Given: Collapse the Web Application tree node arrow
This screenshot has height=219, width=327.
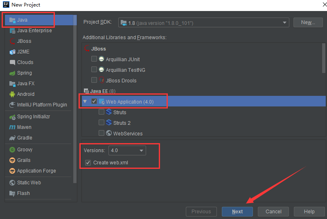Looking at the screenshot, I should pos(85,102).
